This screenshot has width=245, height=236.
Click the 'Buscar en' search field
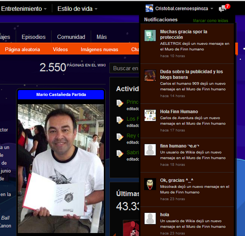[x=124, y=68]
